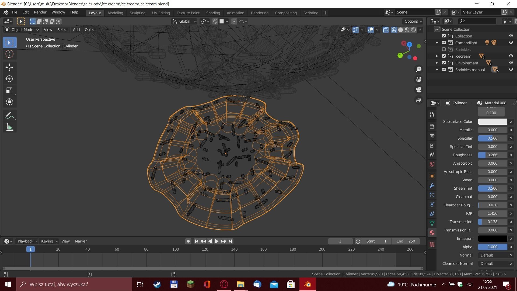Switch to the Shading workspace tab
This screenshot has height=291, width=517.
coord(213,13)
